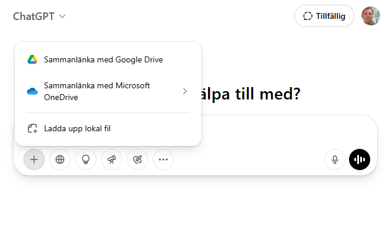Toggle the lightbulb reasoning icon

click(86, 159)
